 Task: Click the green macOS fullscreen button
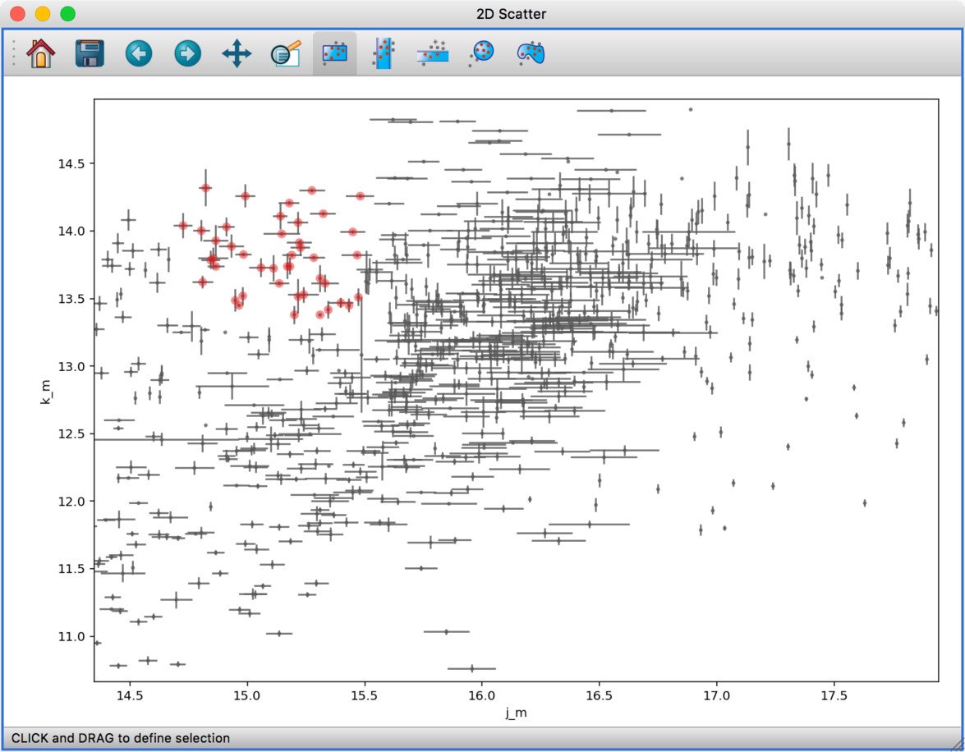pos(67,13)
